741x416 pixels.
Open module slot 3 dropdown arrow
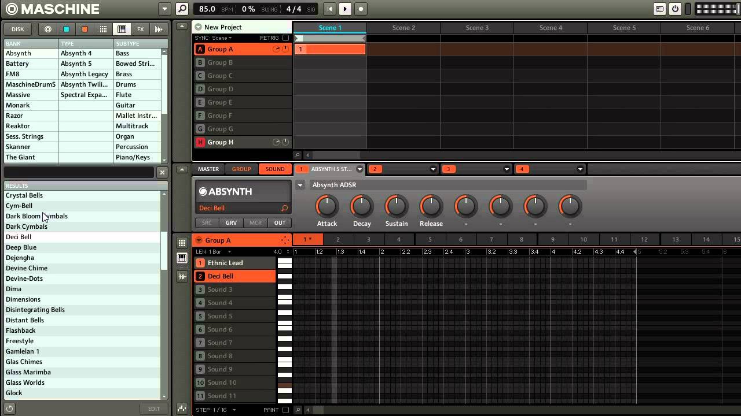[507, 169]
